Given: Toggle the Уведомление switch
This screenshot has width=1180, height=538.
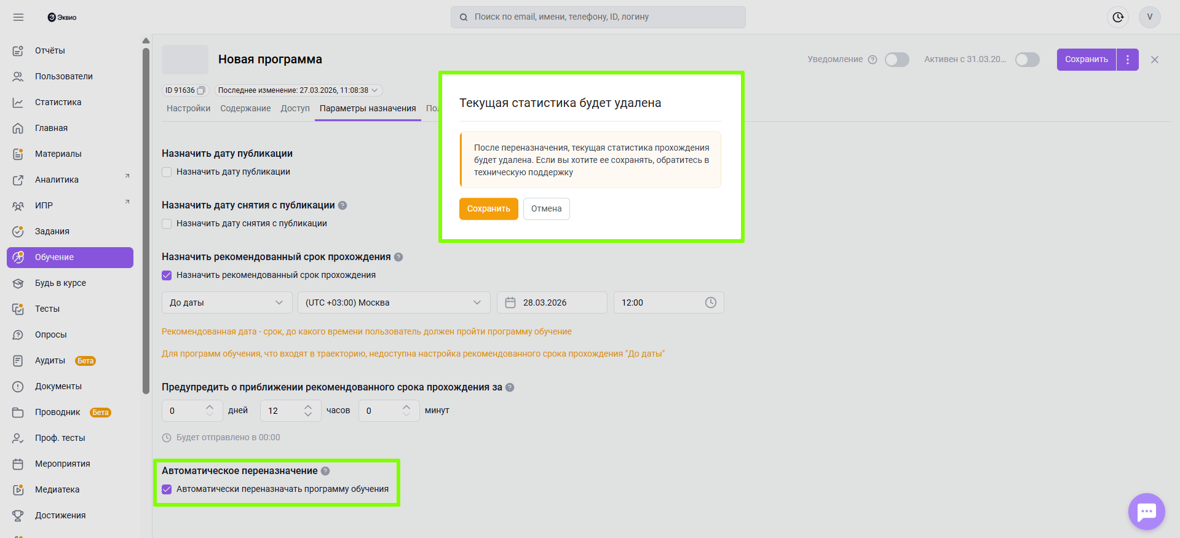Looking at the screenshot, I should tap(897, 60).
